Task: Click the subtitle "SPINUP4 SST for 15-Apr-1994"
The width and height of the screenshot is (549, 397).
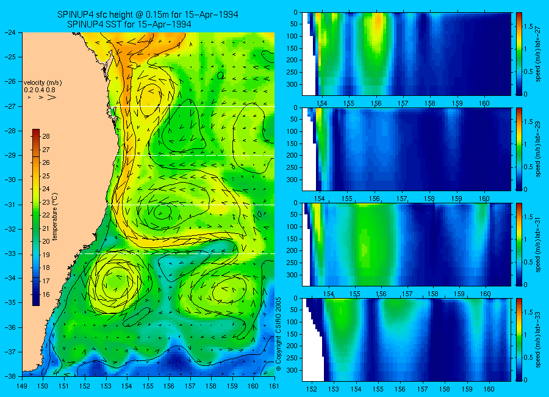Action: 129,24
